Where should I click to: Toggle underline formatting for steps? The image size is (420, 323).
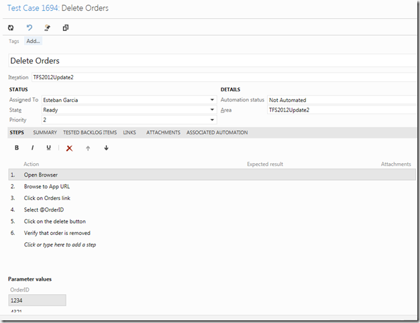[x=48, y=148]
